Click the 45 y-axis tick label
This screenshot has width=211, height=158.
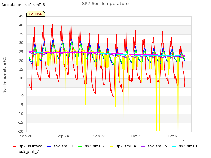click(21, 16)
